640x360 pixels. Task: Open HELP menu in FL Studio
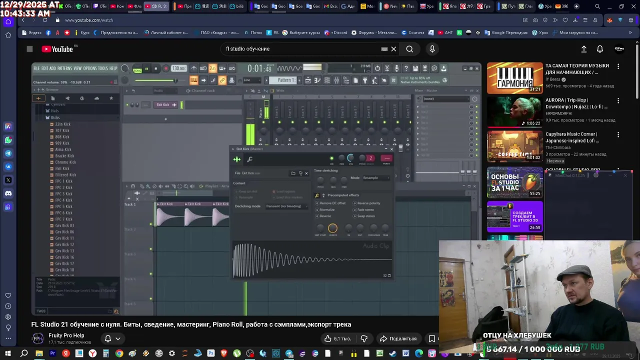pos(113,68)
